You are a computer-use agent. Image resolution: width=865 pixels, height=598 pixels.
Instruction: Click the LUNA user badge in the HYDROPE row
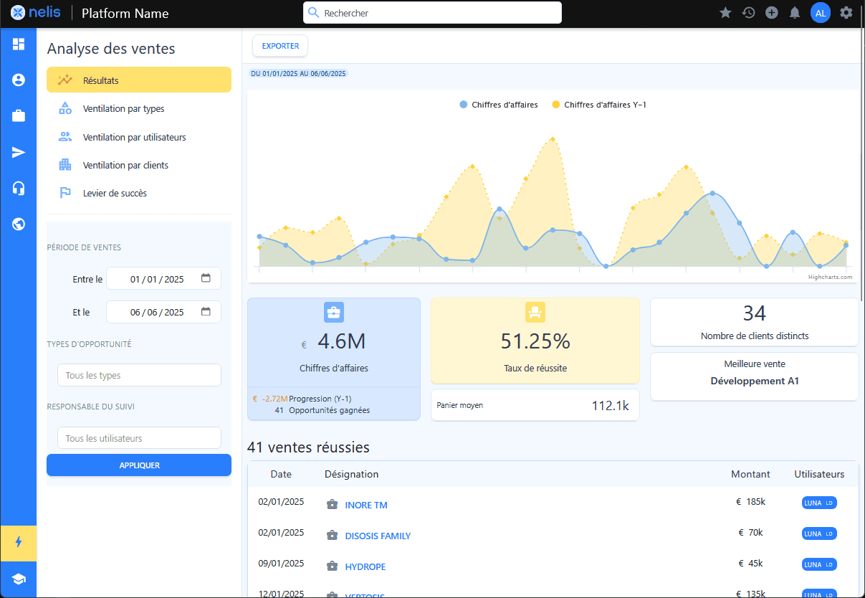pyautogui.click(x=819, y=564)
